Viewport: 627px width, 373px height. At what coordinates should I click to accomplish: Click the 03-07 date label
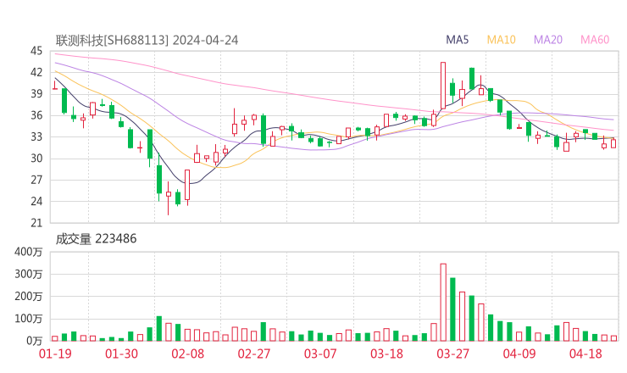[x=320, y=354]
